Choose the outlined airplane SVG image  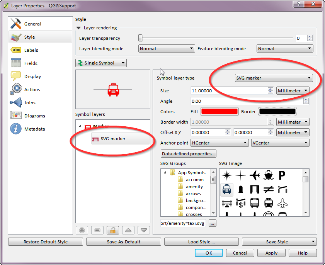[282, 203]
